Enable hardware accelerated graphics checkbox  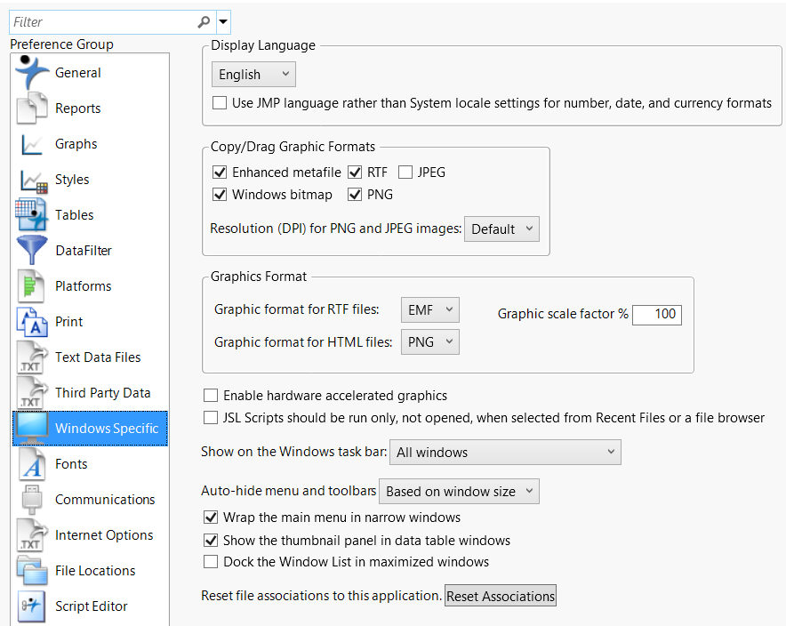(x=211, y=396)
